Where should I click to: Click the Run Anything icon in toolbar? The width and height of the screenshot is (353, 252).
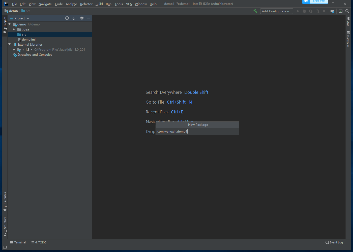point(341,11)
